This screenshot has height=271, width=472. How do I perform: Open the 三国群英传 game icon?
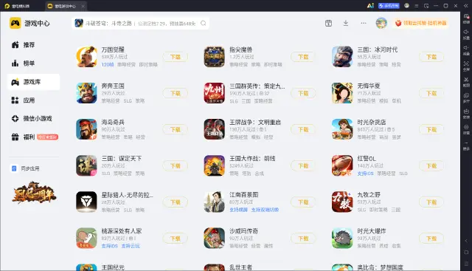coord(215,93)
